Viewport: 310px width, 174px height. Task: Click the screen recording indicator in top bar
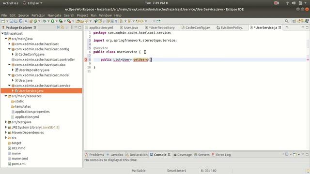pos(277,3)
